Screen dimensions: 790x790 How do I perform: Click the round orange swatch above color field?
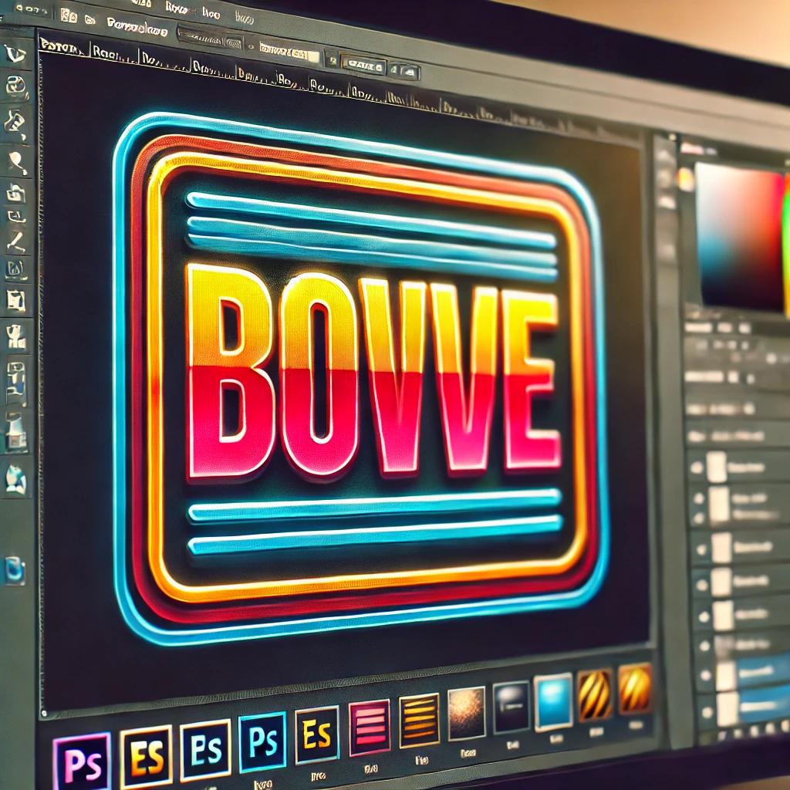pos(685,179)
